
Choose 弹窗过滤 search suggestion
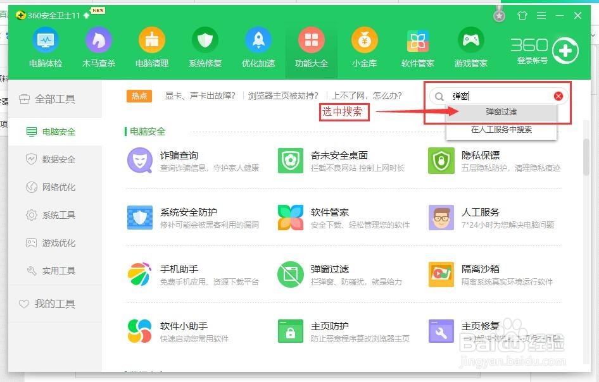coord(501,112)
